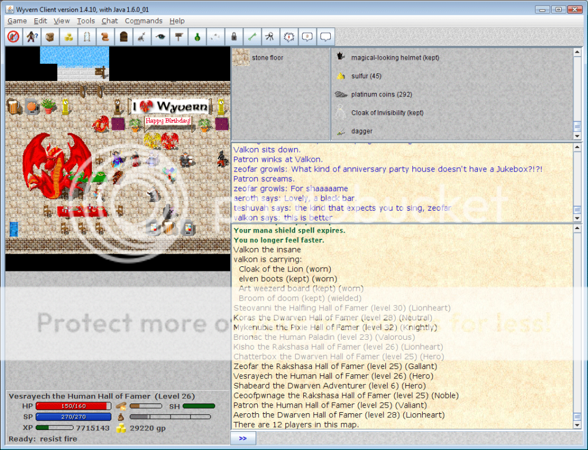
Task: Select the dagger inventory item
Action: 354,131
